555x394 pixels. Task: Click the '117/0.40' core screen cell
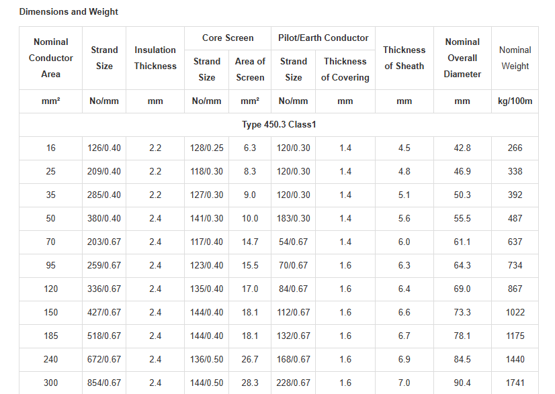pyautogui.click(x=207, y=242)
